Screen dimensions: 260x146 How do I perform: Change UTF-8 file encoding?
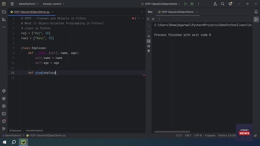198,135
